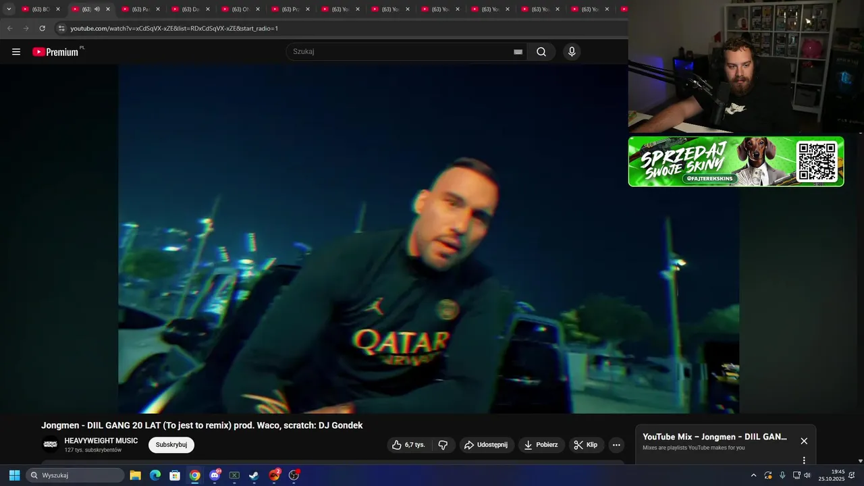Switch to the first tab "(63) BC"
Image resolution: width=864 pixels, height=486 pixels.
tap(40, 9)
